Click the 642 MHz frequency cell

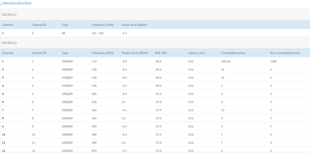pos(94,118)
